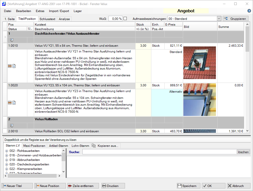
Task: Open calculation grid icon of position 1.0010
Action: point(10,66)
